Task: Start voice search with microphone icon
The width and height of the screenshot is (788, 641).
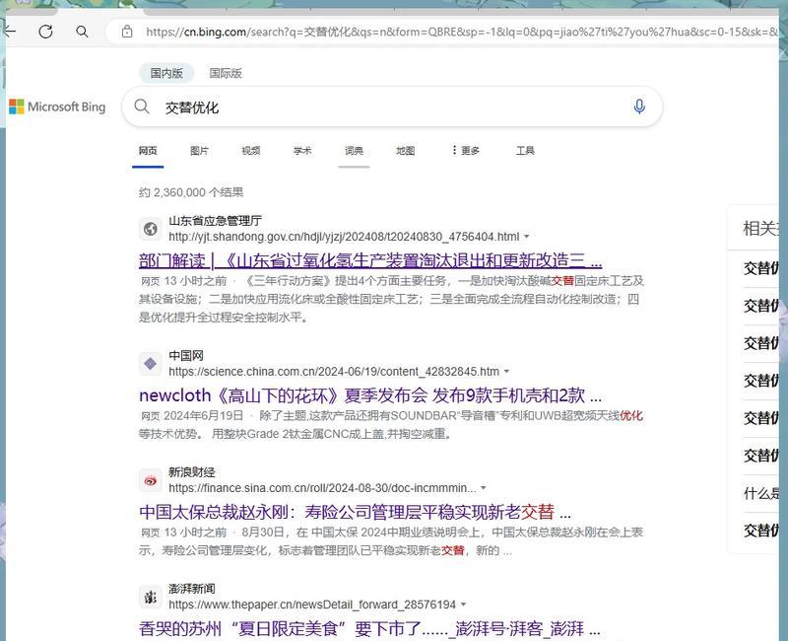Action: point(639,107)
